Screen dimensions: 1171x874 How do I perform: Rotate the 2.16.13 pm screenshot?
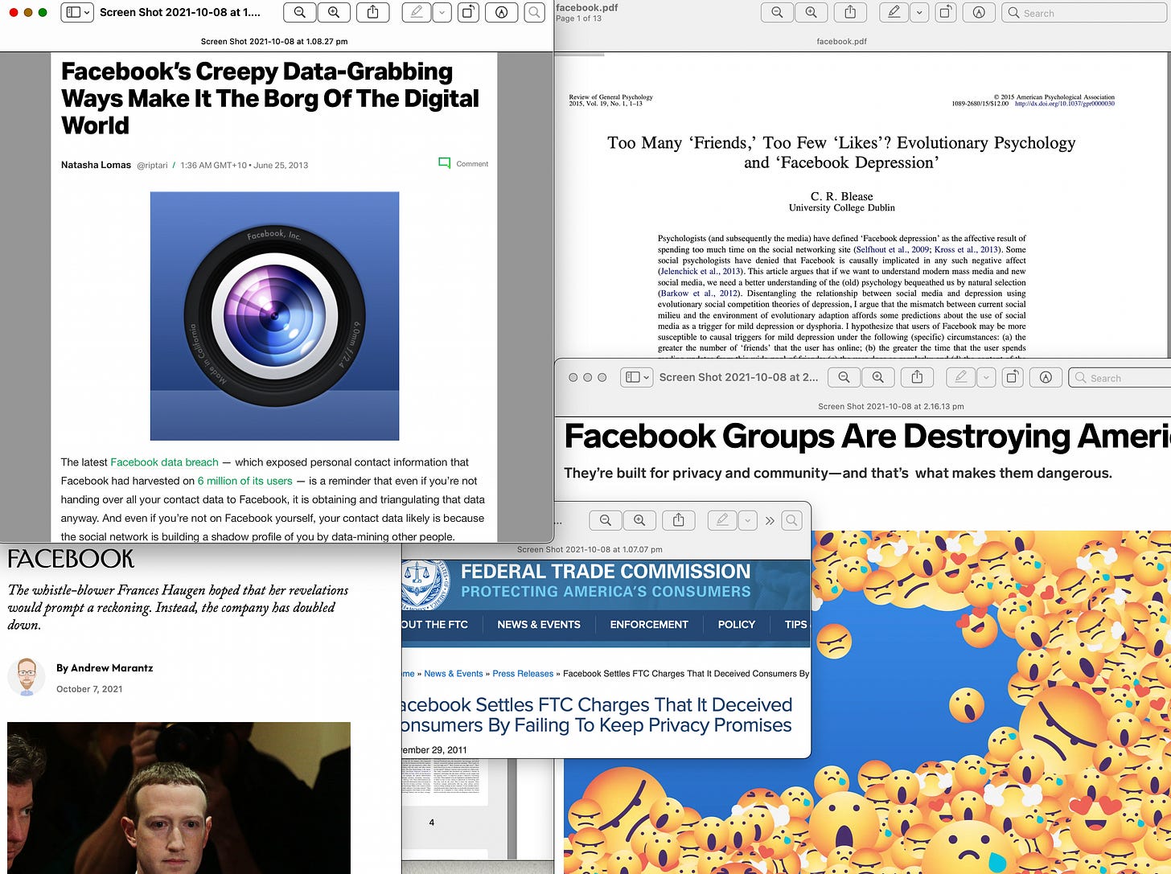pyautogui.click(x=1013, y=377)
